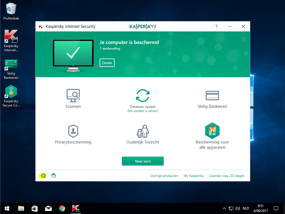Open File Explorer from taskbar
The image size is (285, 214).
tap(21, 208)
